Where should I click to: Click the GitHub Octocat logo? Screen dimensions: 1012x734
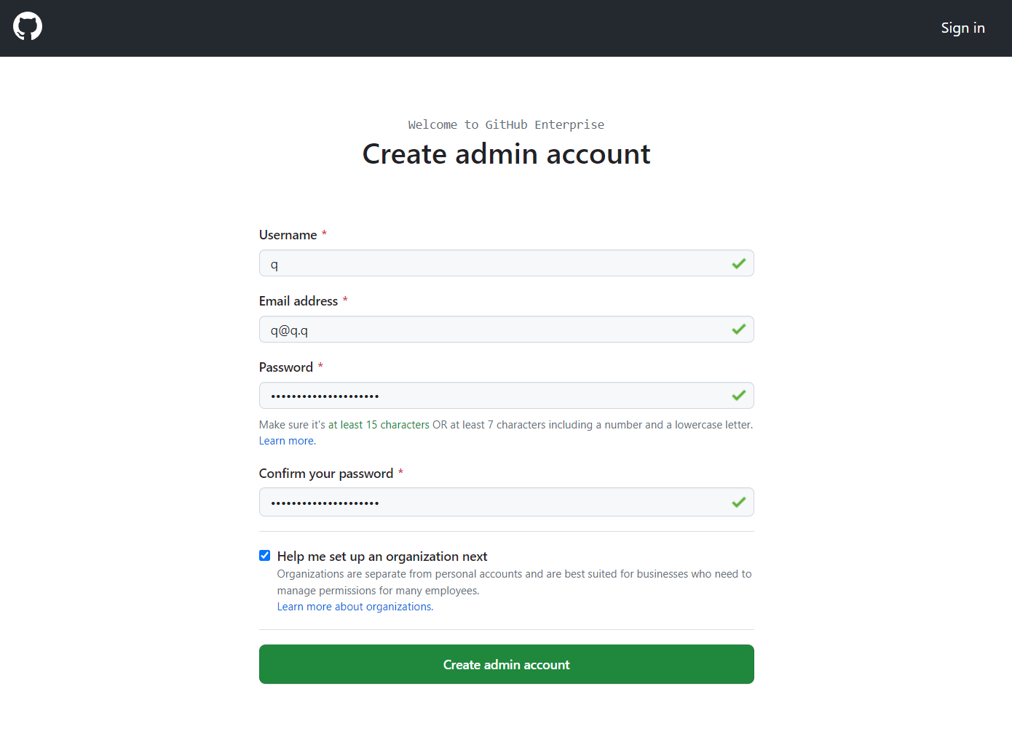[x=28, y=26]
